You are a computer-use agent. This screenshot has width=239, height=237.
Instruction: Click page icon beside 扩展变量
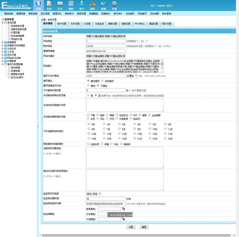point(9,32)
